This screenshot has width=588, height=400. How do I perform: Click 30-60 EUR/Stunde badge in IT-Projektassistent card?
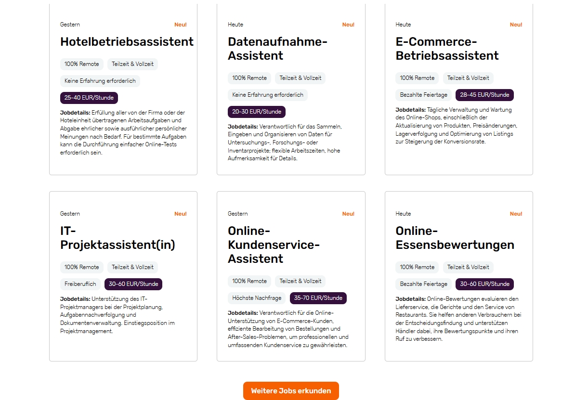[x=133, y=284]
